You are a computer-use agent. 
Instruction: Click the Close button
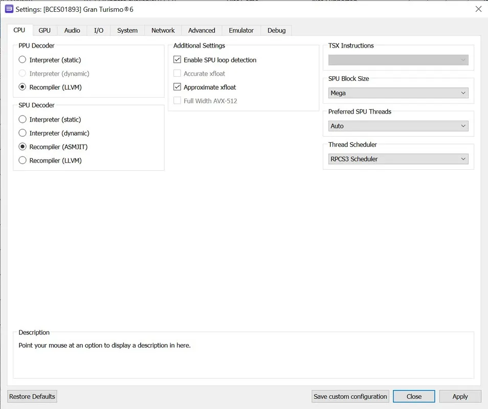click(414, 396)
